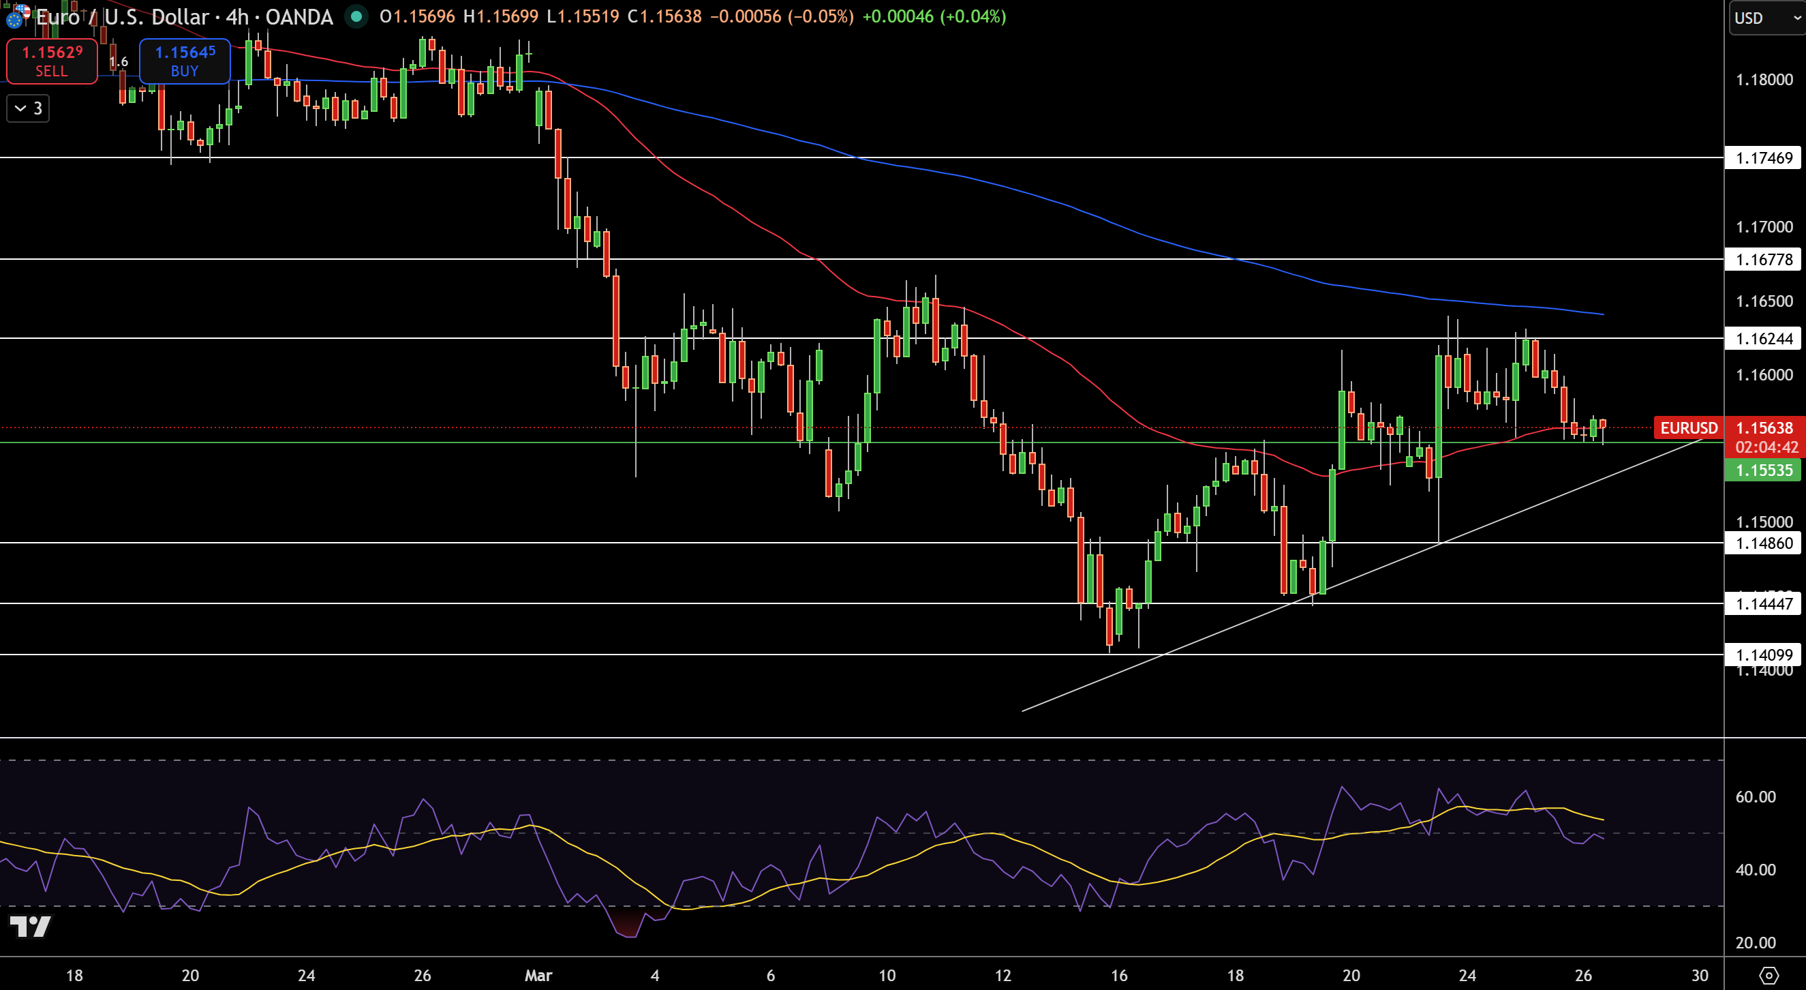Select the 1.17469 horizontal line label

1762,158
